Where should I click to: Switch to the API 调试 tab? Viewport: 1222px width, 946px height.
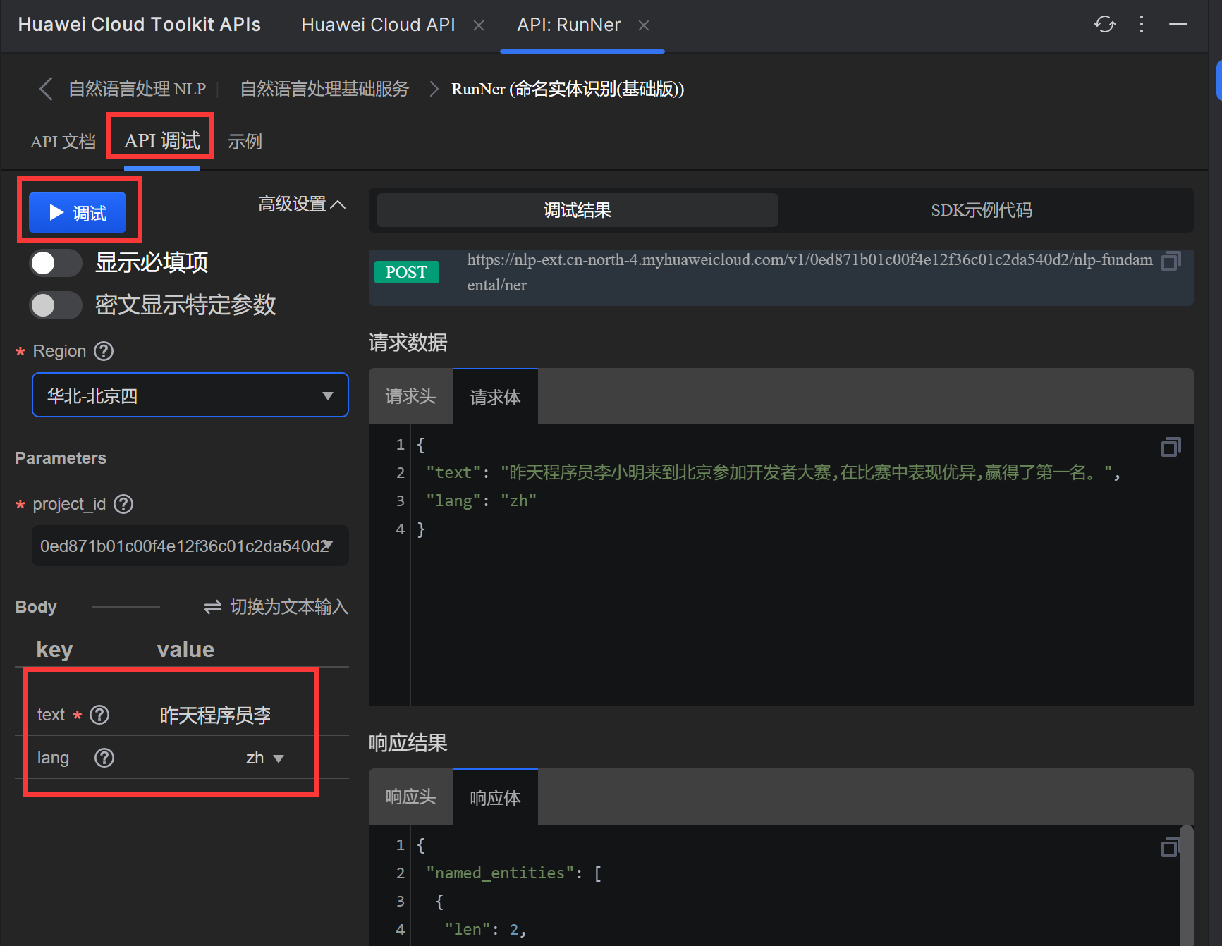[x=162, y=141]
